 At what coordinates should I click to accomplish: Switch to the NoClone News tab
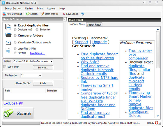click(x=77, y=24)
